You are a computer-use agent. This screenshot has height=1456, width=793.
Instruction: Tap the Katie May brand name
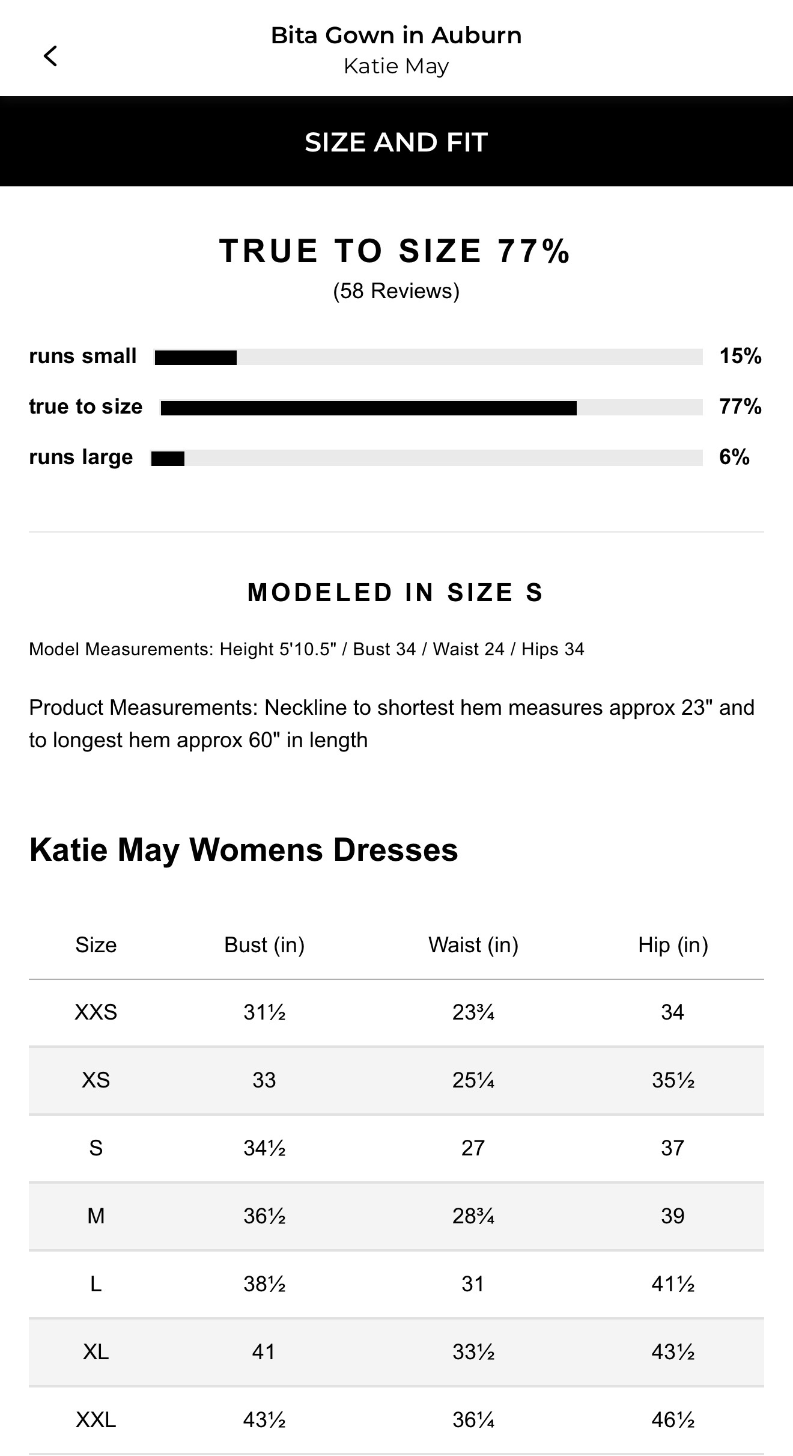[396, 66]
